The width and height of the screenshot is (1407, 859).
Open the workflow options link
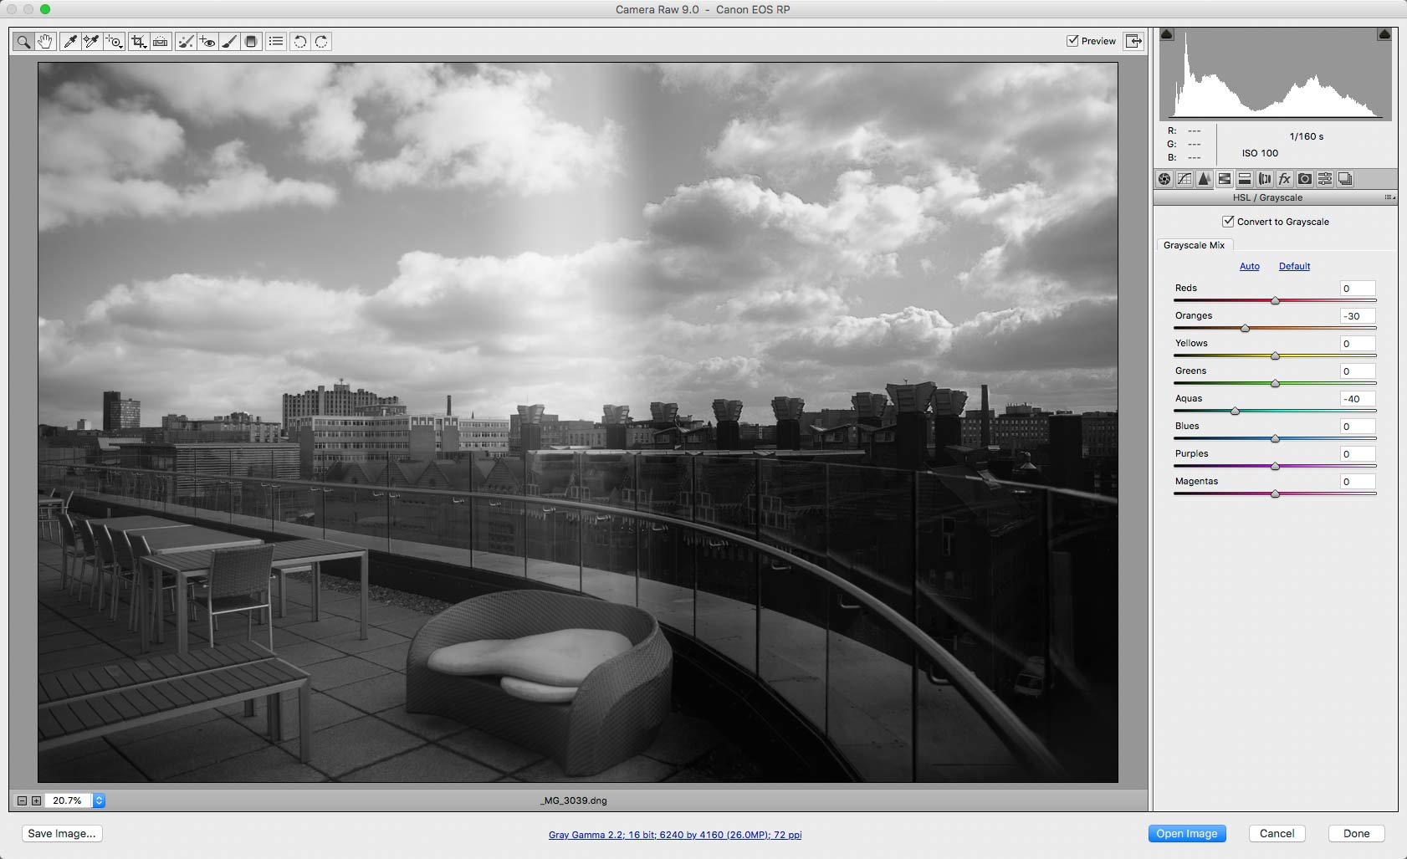click(675, 835)
